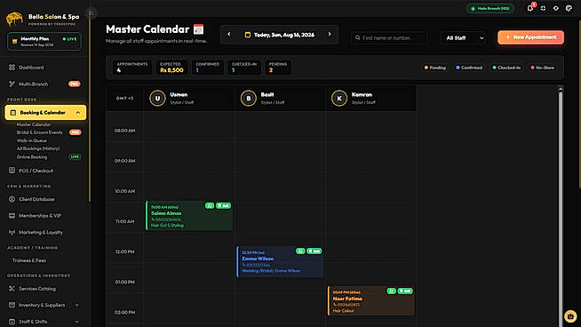Click the Client Database icon
Viewport: 581px width, 327px height.
point(12,199)
